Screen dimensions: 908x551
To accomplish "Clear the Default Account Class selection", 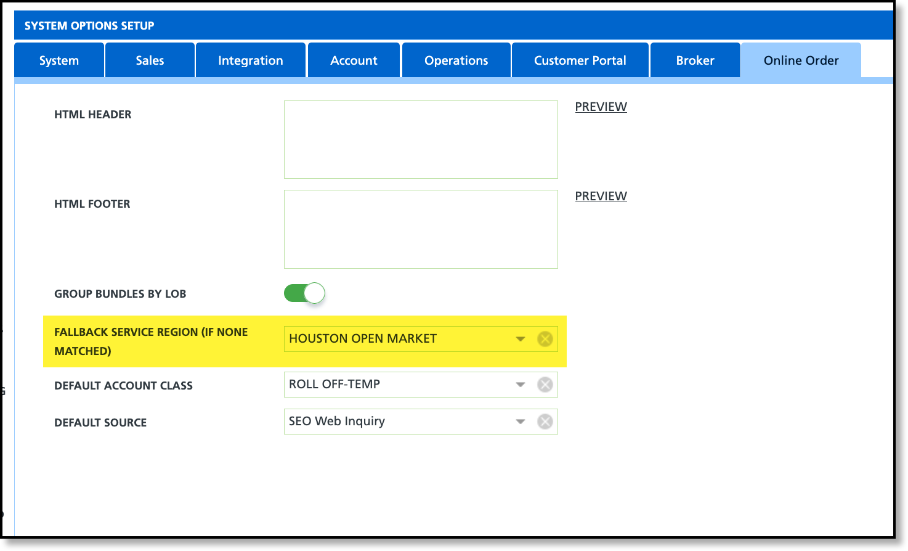I will 545,385.
